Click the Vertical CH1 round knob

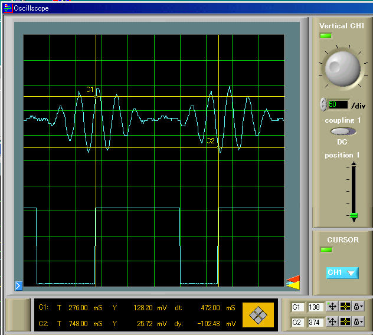click(342, 69)
